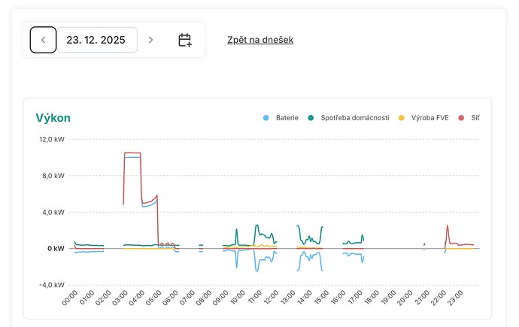Follow the 'Zpět na dnešek' link
This screenshot has height=327, width=519.
tap(260, 40)
